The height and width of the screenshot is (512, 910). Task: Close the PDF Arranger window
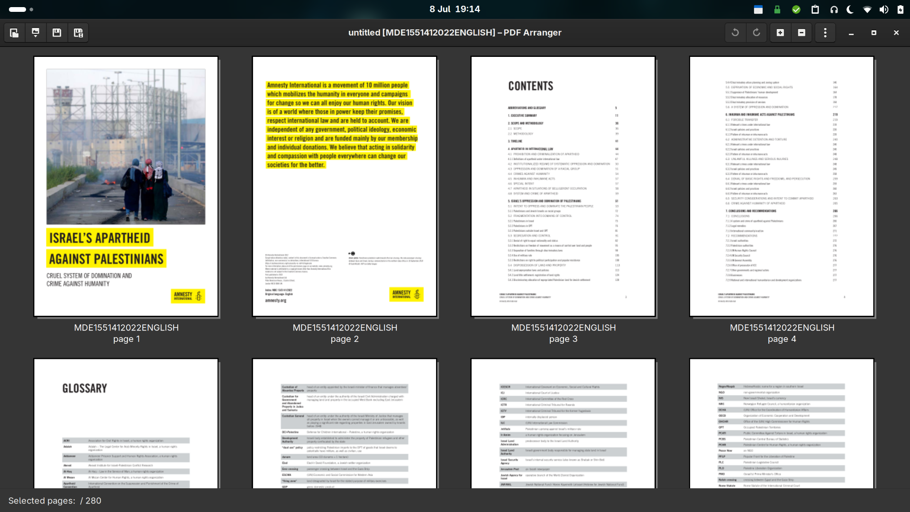[896, 33]
